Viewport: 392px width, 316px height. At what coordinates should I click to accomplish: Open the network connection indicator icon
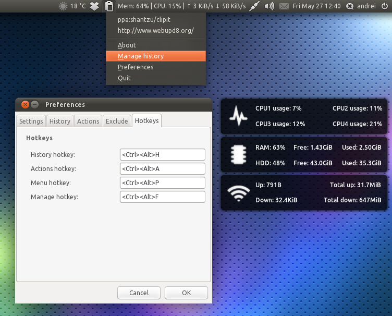click(254, 6)
